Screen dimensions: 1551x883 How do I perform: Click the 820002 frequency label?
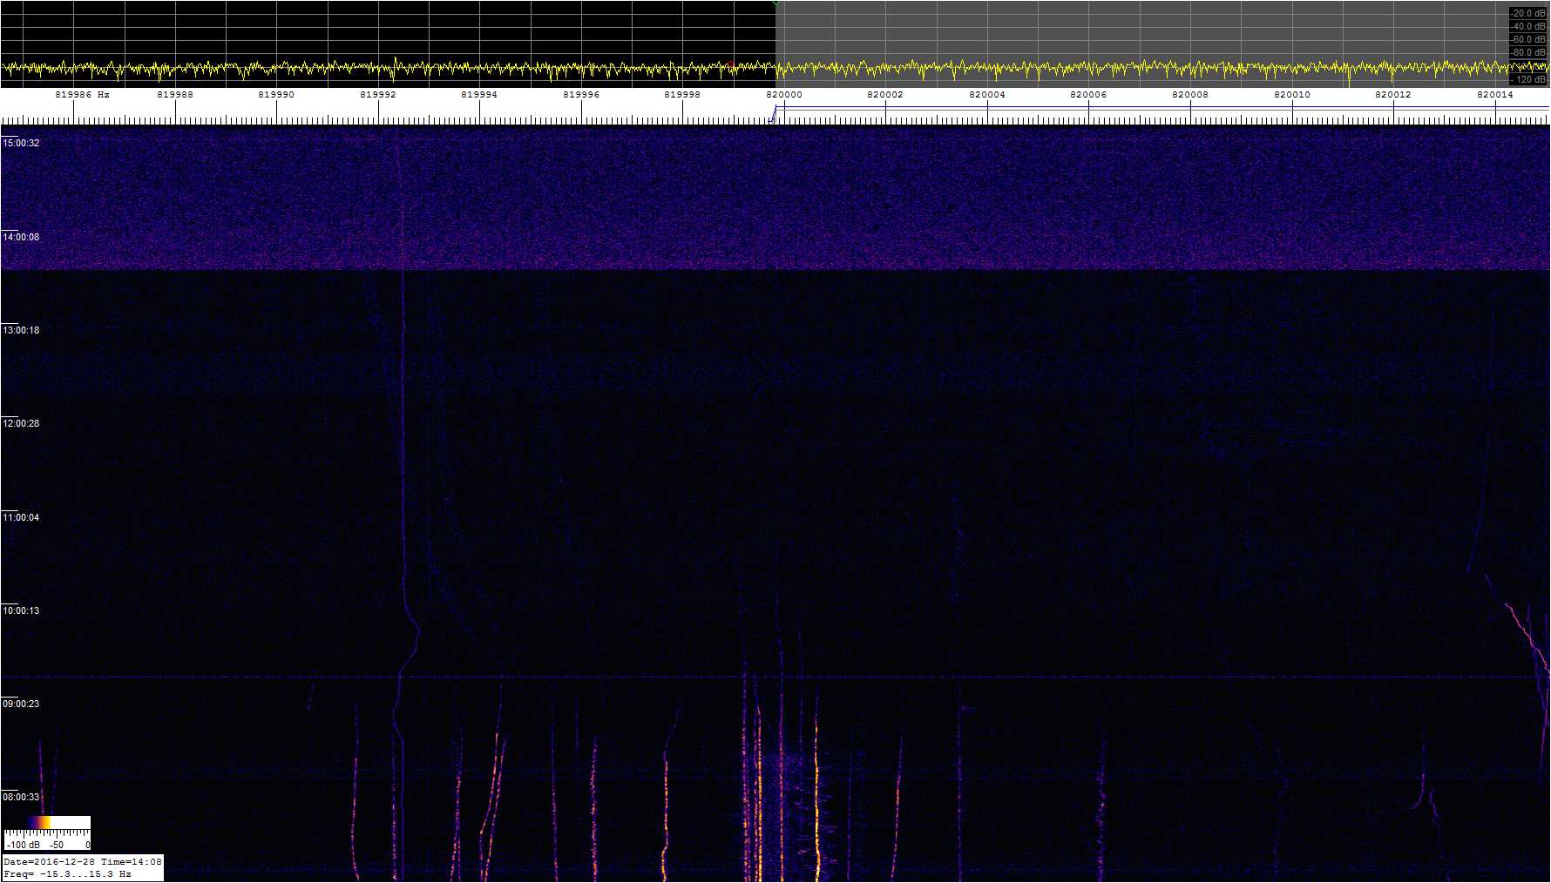click(885, 95)
